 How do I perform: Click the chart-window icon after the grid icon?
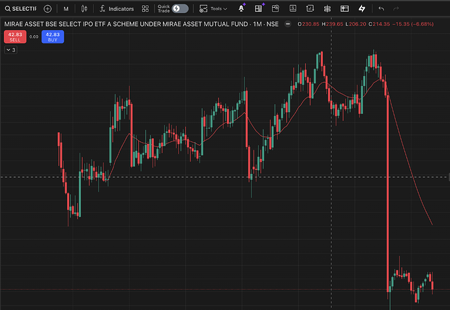pos(275,8)
